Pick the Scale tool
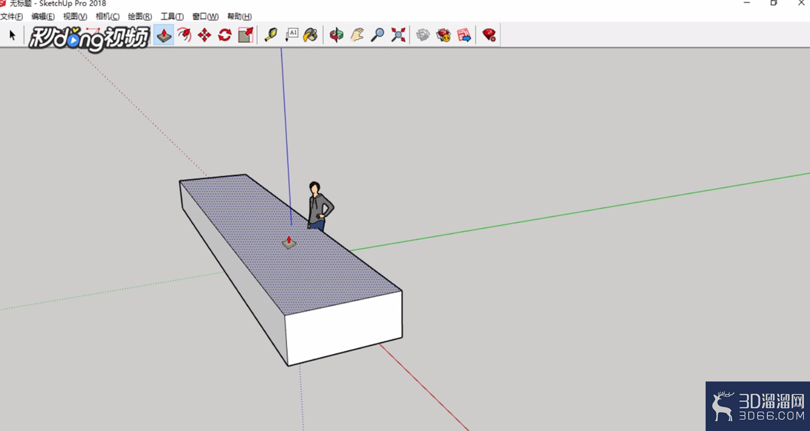This screenshot has height=431, width=810. click(245, 35)
